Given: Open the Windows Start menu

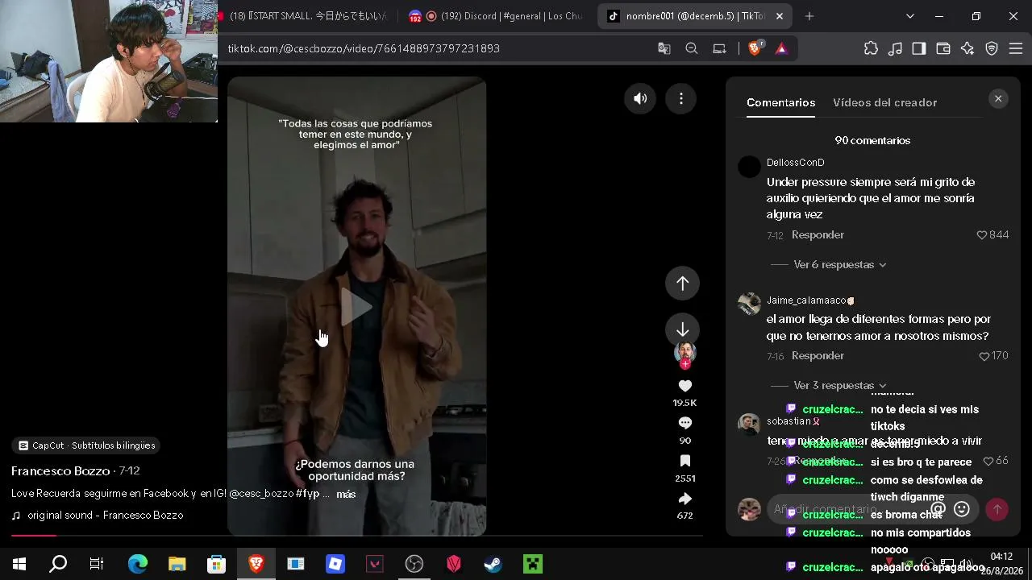Looking at the screenshot, I should 19,564.
